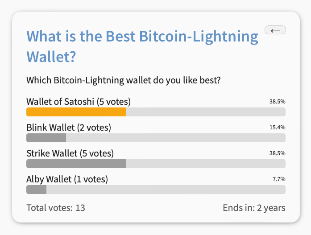Image resolution: width=311 pixels, height=235 pixels.
Task: Click the Blink Wallet vote bar
Action: [46, 138]
